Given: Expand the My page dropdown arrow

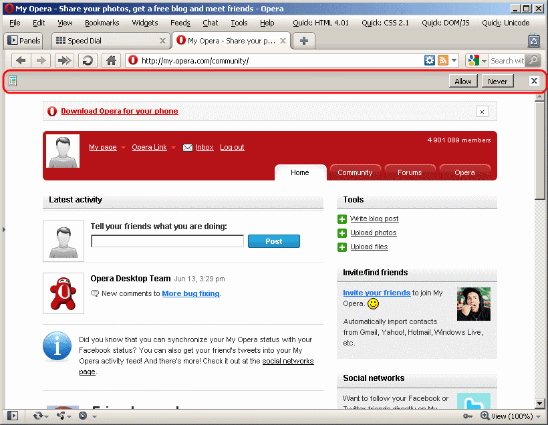Looking at the screenshot, I should point(123,148).
